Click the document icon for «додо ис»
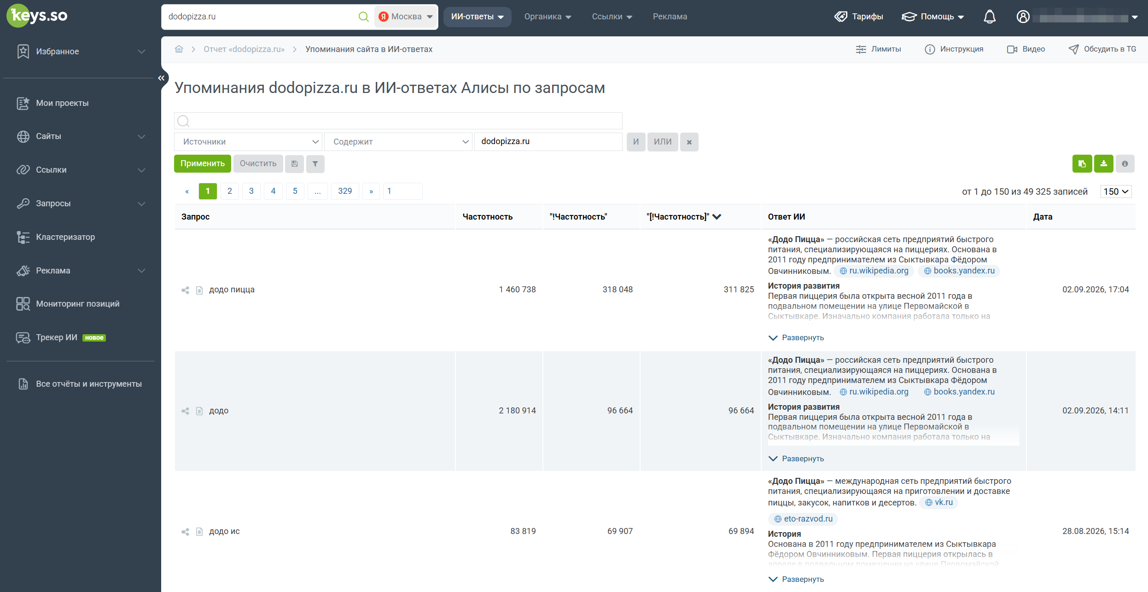The image size is (1148, 592). pos(199,532)
